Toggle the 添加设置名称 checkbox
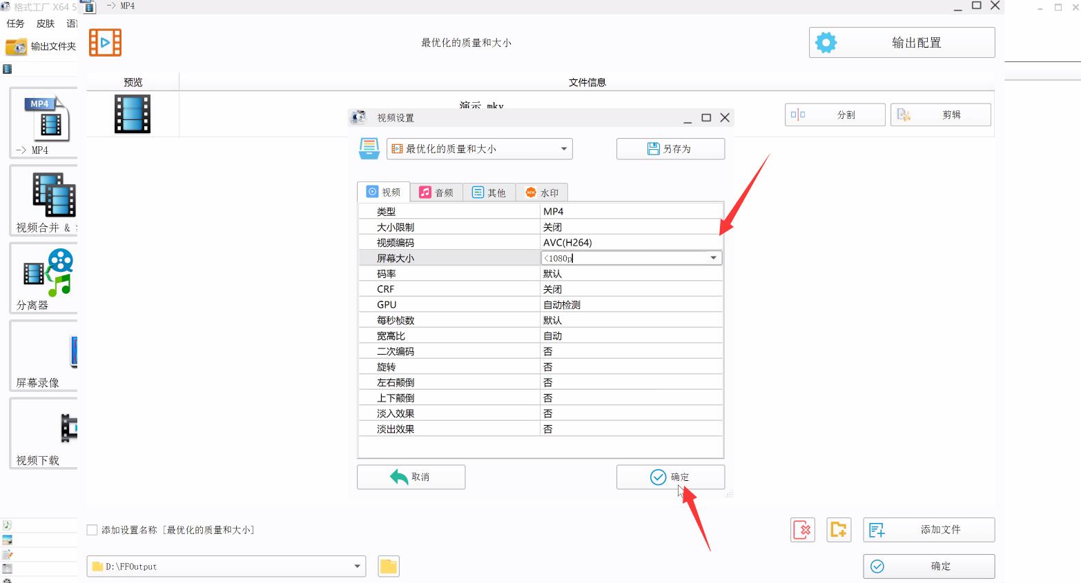This screenshot has height=583, width=1081. 92,530
